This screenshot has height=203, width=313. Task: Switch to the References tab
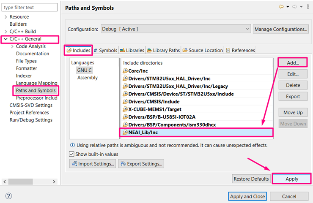pyautogui.click(x=241, y=50)
